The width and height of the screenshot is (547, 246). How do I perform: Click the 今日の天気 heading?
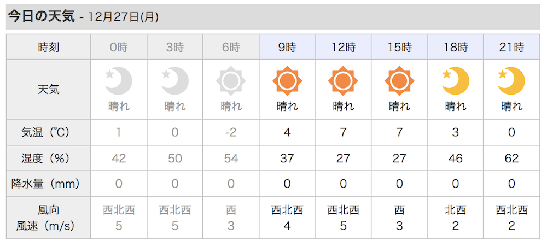(41, 17)
